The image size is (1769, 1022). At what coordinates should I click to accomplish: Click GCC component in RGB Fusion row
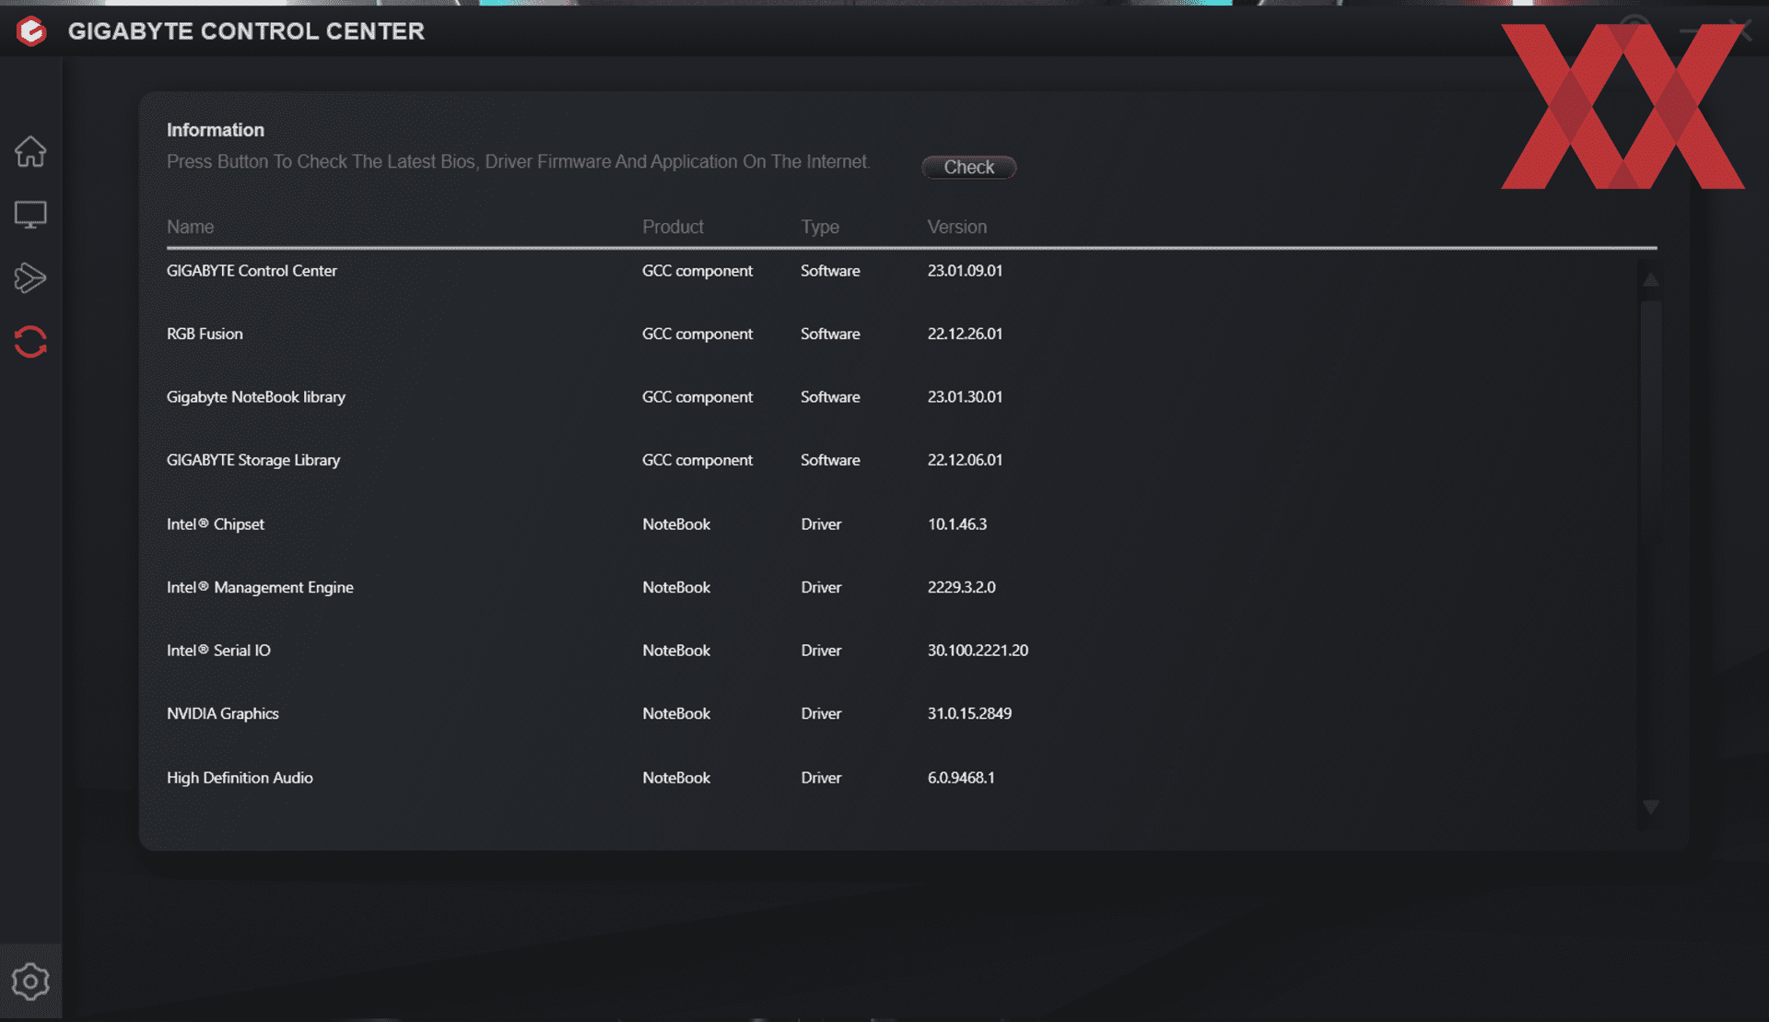(x=697, y=334)
